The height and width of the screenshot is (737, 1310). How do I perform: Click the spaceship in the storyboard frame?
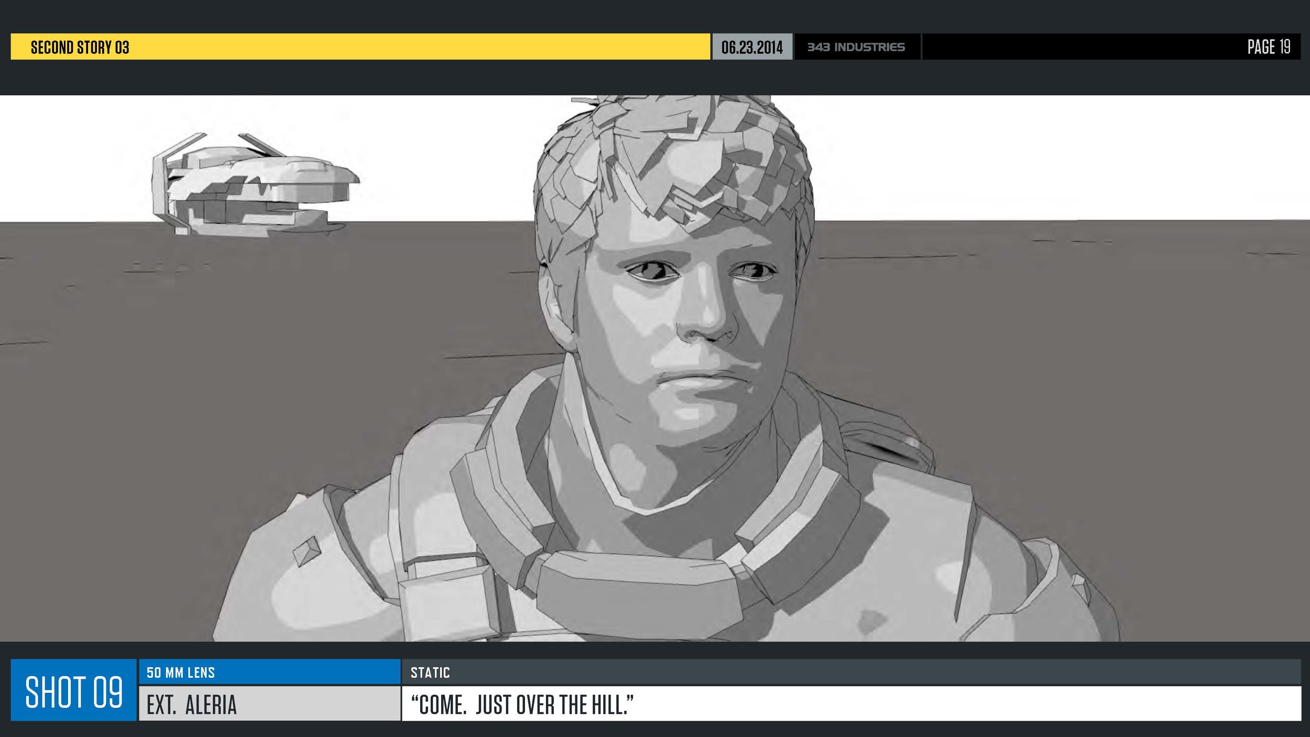255,185
